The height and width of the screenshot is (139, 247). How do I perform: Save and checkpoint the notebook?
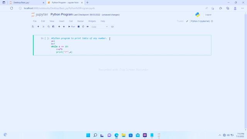click(33, 27)
